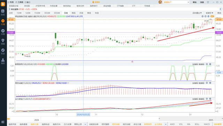Viewport: 223px width, 126px height.
Task: Toggle the MA indicator
Action: [189, 124]
